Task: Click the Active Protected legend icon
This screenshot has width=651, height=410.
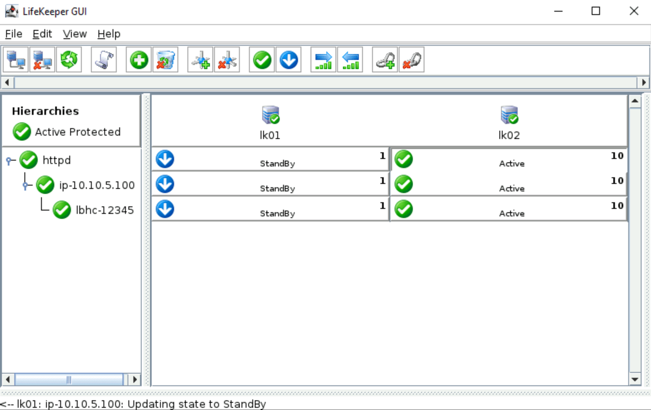Action: [x=22, y=131]
